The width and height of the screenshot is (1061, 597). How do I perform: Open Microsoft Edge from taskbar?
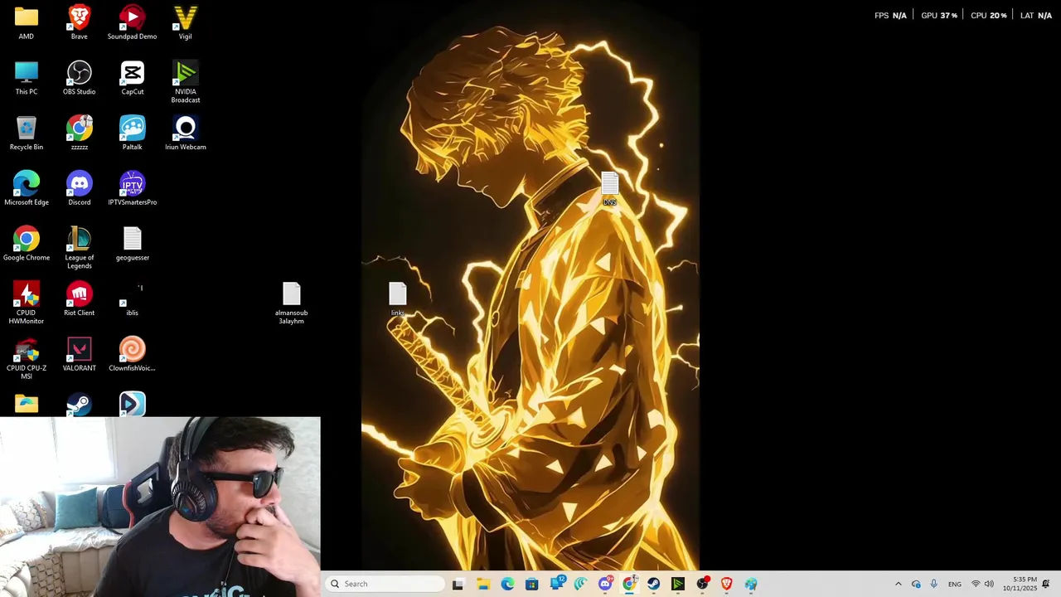point(507,584)
